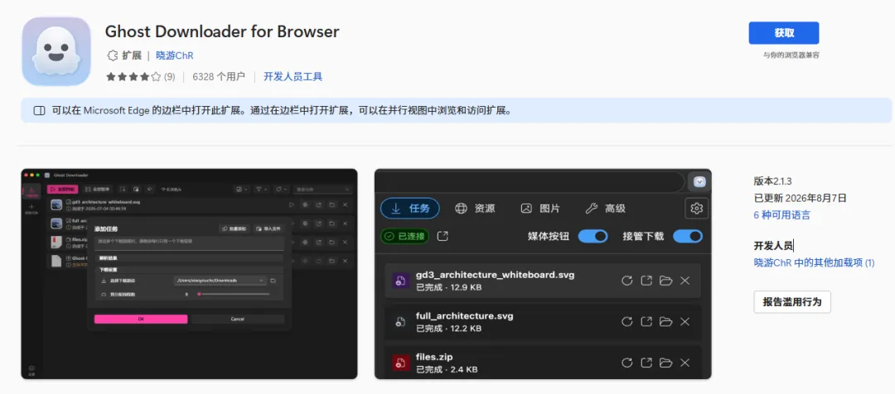Click the 报告滥用行为 button
Image resolution: width=895 pixels, height=394 pixels.
click(x=792, y=301)
